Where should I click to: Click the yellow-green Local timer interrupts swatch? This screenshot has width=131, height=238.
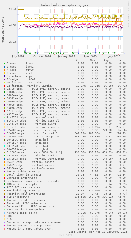point(4,175)
